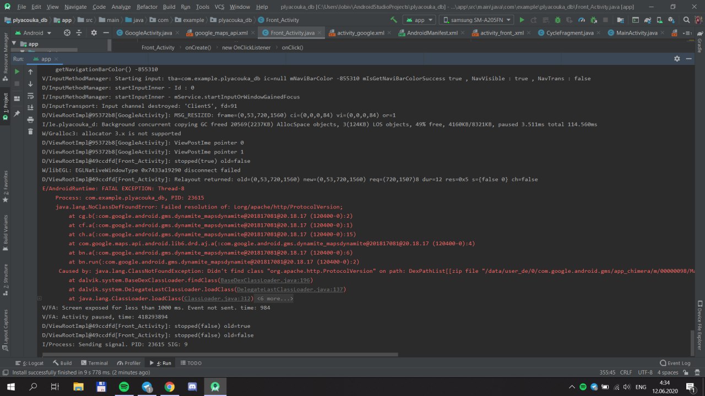Clear console output with the trash icon
This screenshot has height=396, width=705.
(30, 131)
